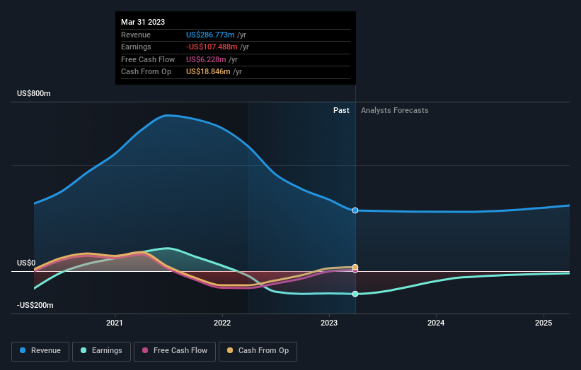Toggle the Cash From Op legend button
This screenshot has width=581, height=370.
coord(258,351)
